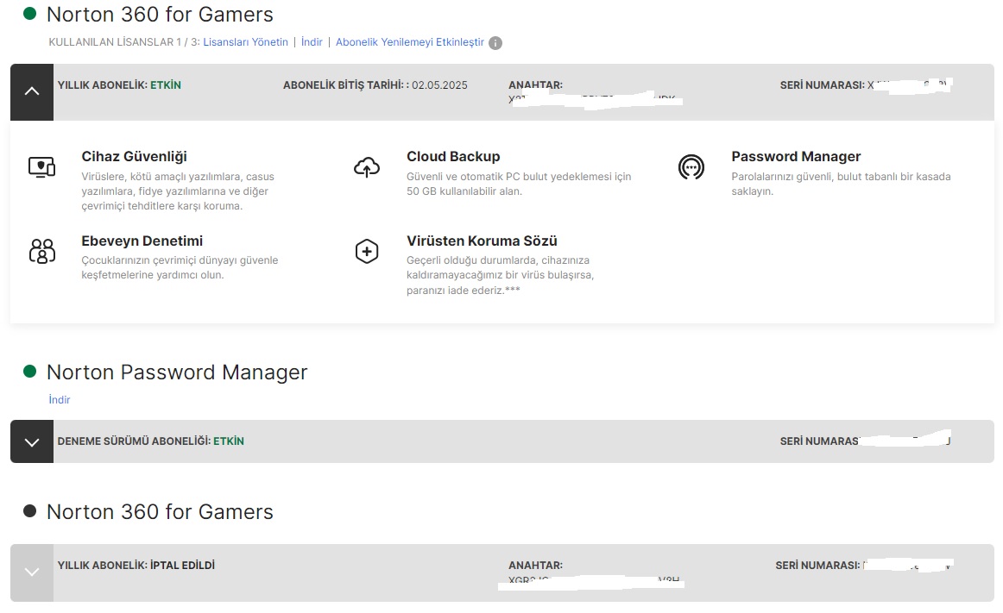Click İndir link under Norton 360 for Gamers
Image resolution: width=1003 pixels, height=613 pixels.
(312, 42)
